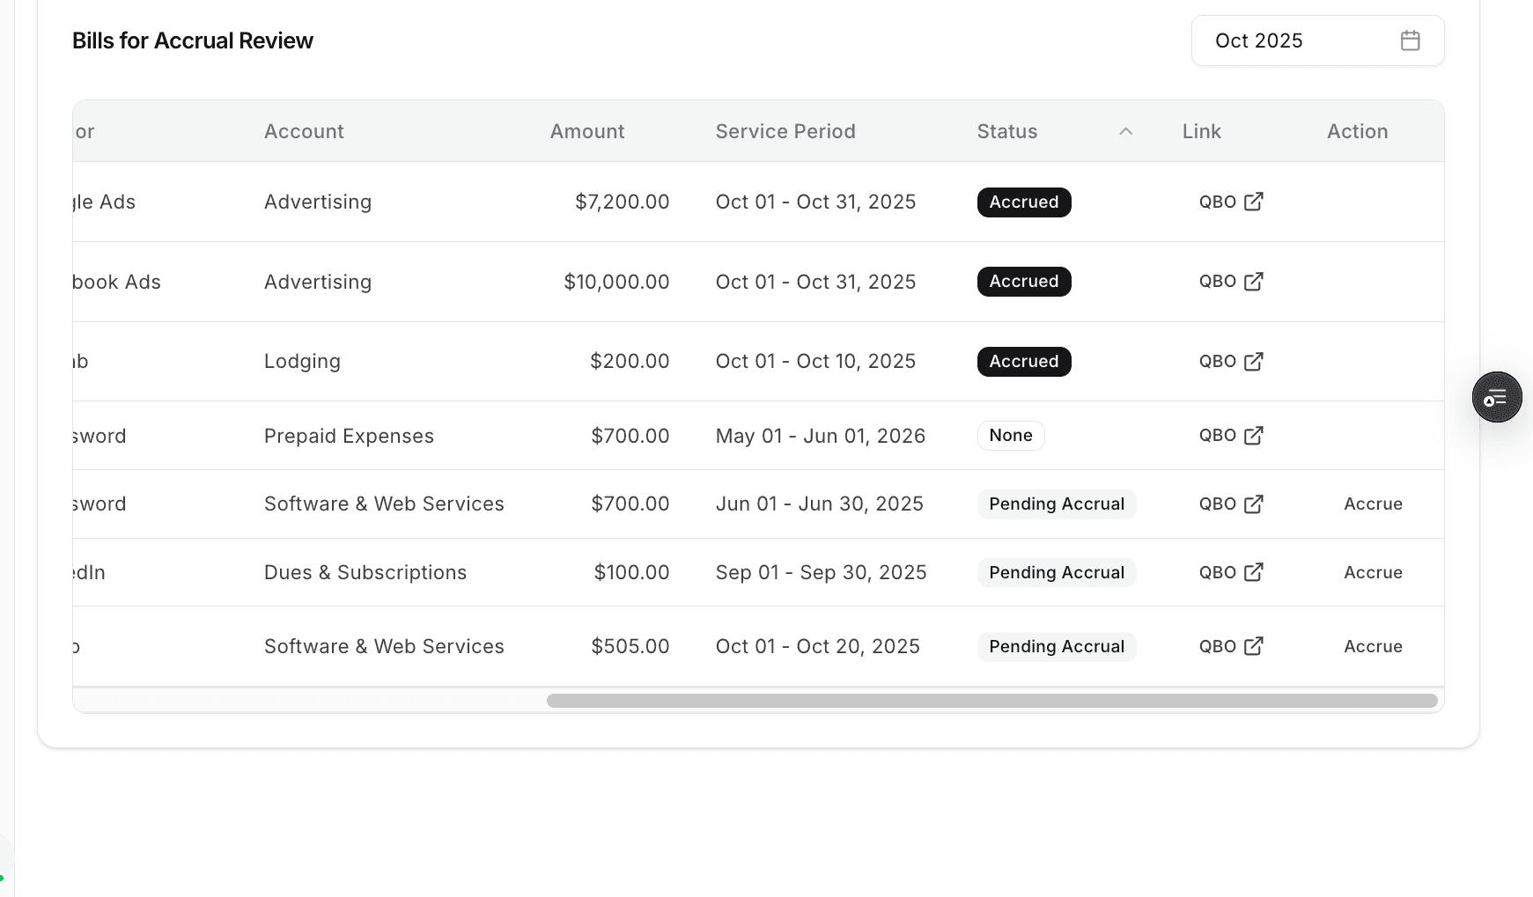Open QBO link for the $7,200 Advertising bill
Screen dimensions: 1533x897
click(1230, 202)
